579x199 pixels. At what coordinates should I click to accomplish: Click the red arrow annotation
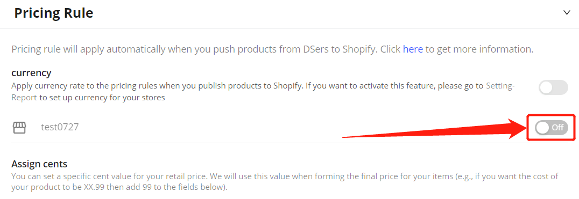(x=435, y=129)
